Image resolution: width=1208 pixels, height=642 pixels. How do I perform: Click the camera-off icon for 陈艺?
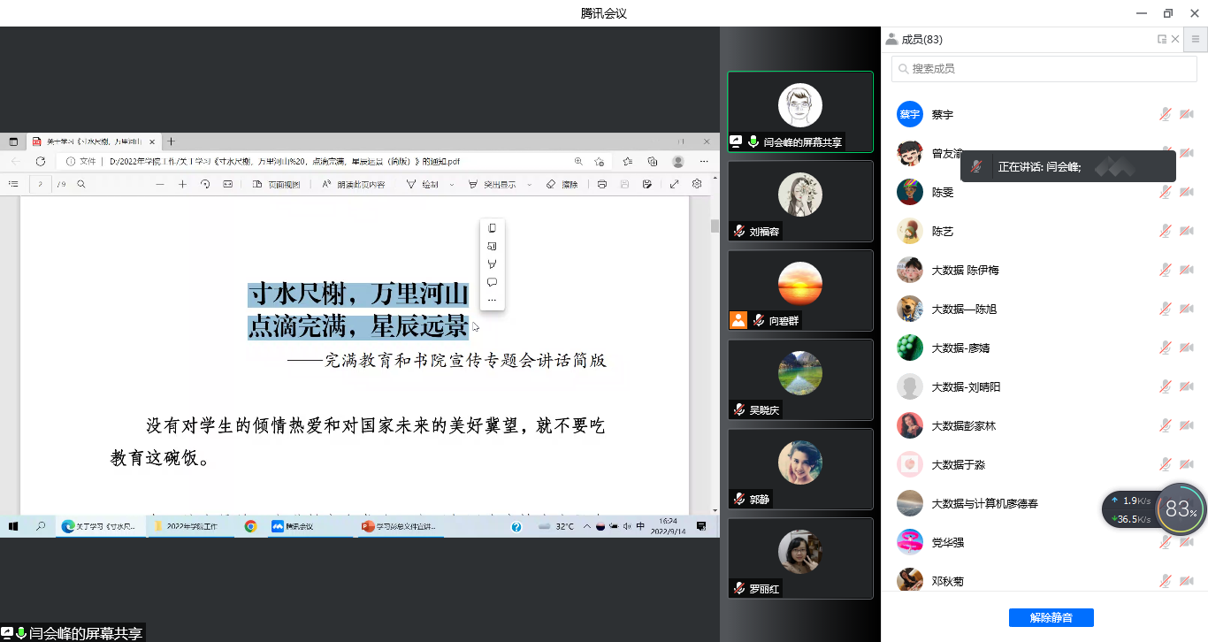coord(1186,231)
